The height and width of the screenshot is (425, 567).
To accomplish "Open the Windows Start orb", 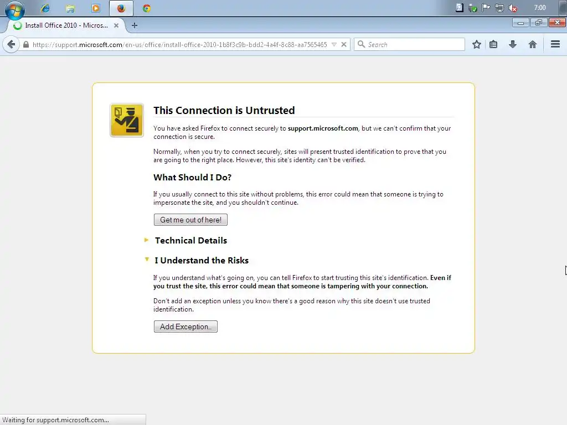I will coord(15,9).
